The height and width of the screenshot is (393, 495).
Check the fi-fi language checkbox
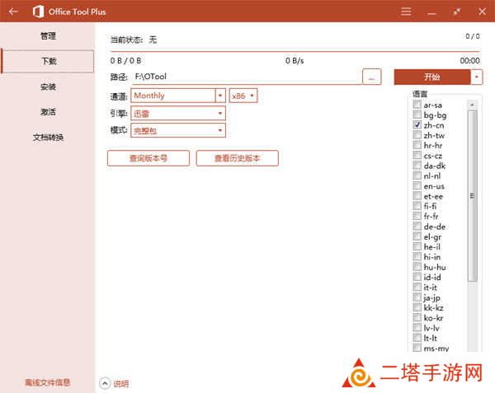(x=417, y=206)
